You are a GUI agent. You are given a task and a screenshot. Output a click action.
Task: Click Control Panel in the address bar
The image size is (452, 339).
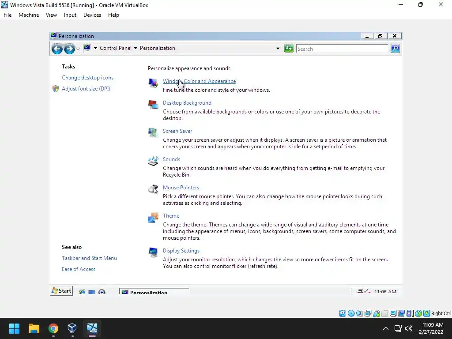(116, 48)
